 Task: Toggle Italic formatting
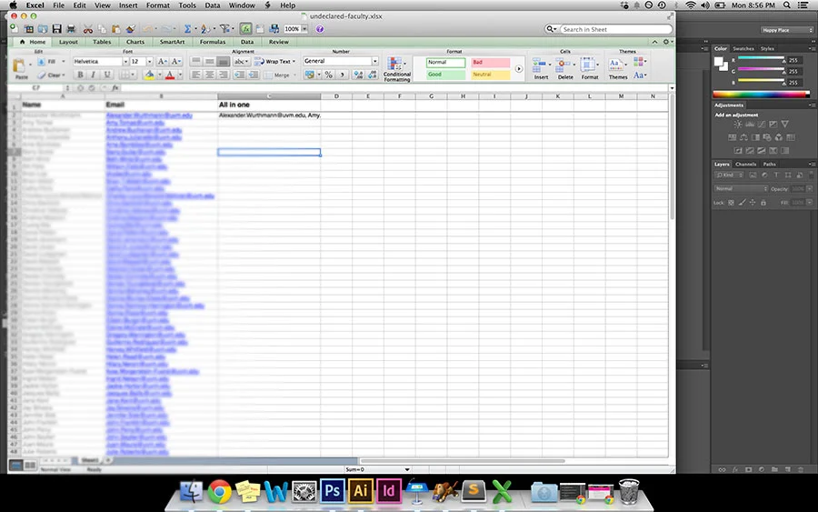[94, 75]
